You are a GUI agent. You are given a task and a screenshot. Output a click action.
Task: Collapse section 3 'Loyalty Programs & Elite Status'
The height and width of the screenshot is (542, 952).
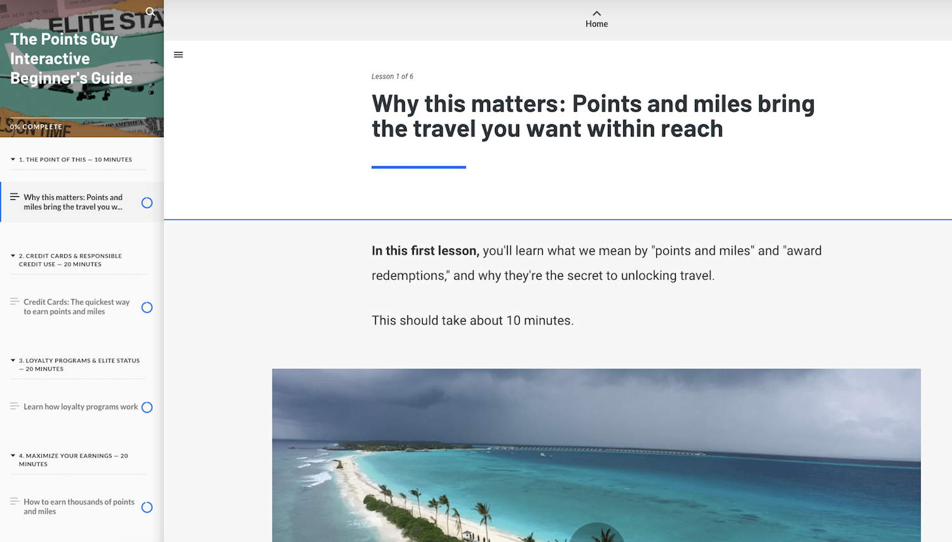[x=13, y=360]
